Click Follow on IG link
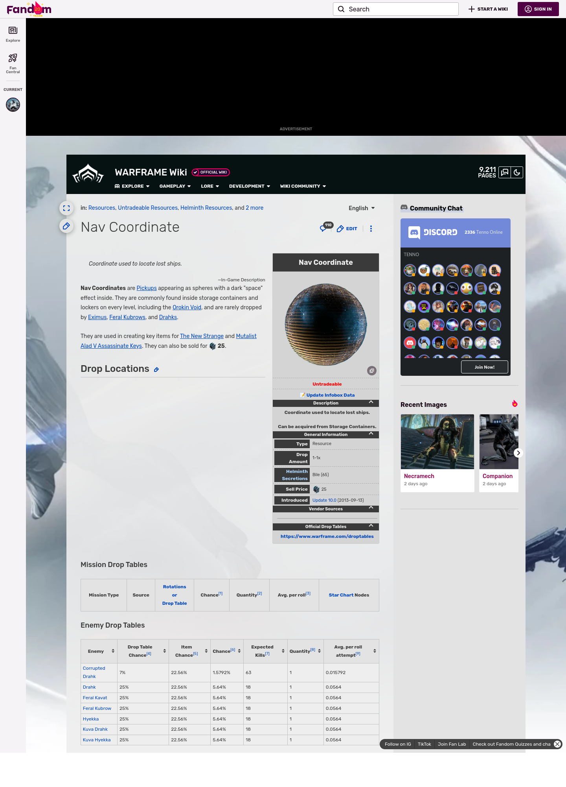Screen dimensions: 566x787 click(398, 744)
